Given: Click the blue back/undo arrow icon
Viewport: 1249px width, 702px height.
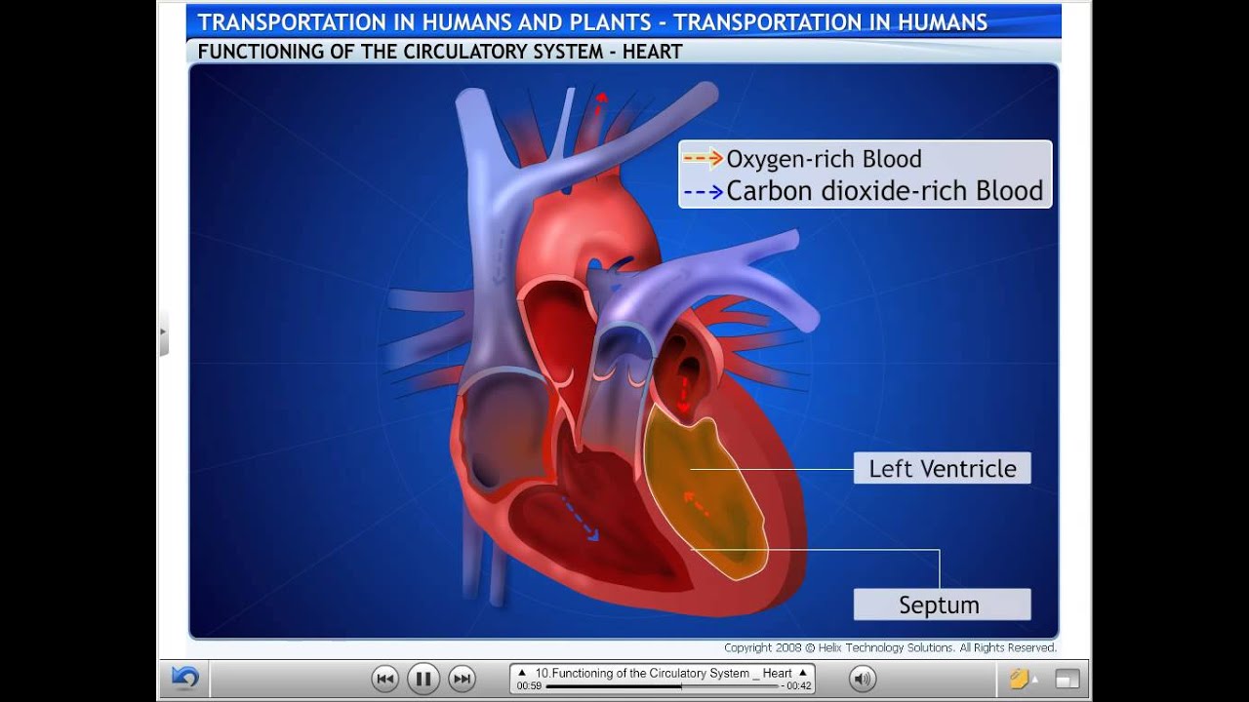Looking at the screenshot, I should 184,678.
